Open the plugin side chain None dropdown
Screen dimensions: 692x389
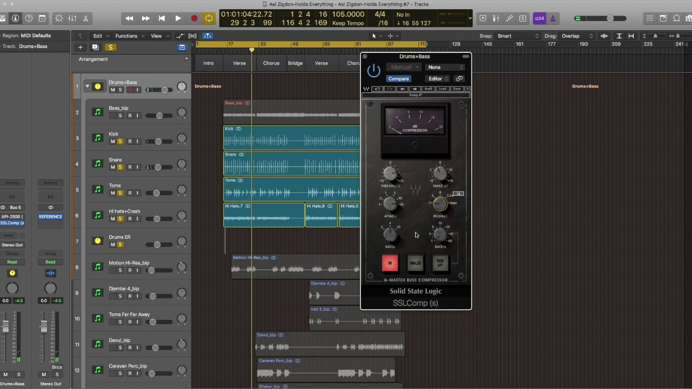point(445,68)
